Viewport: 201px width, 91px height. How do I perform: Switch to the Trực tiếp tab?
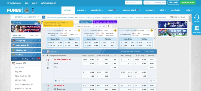coord(35,59)
